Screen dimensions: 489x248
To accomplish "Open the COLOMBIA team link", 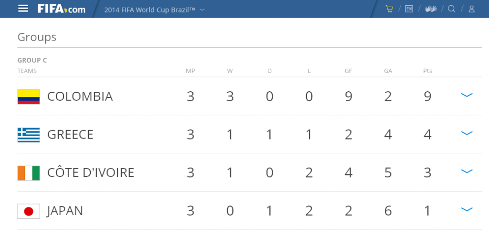I will click(80, 97).
